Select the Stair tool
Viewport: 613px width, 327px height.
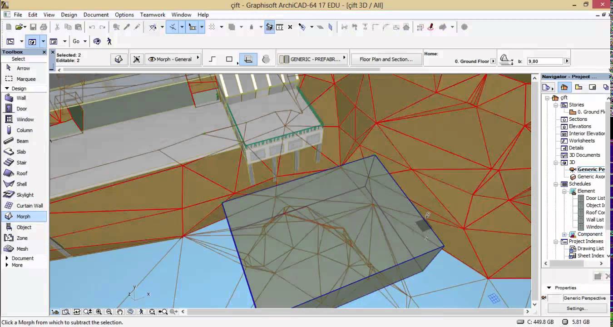pos(21,163)
